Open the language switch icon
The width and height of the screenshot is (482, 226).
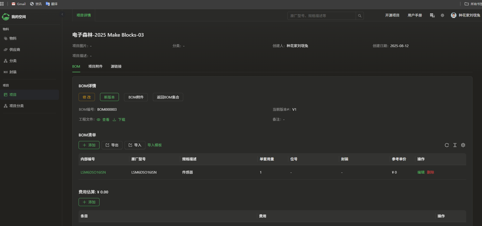tap(432, 16)
